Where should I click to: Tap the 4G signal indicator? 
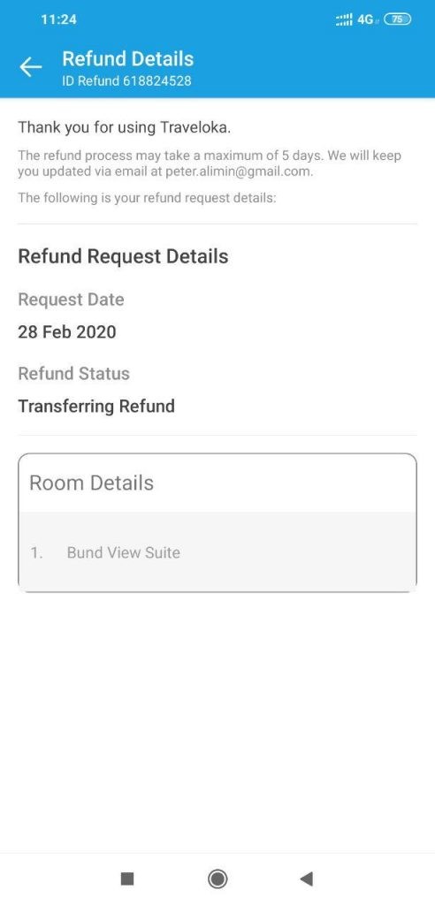366,19
